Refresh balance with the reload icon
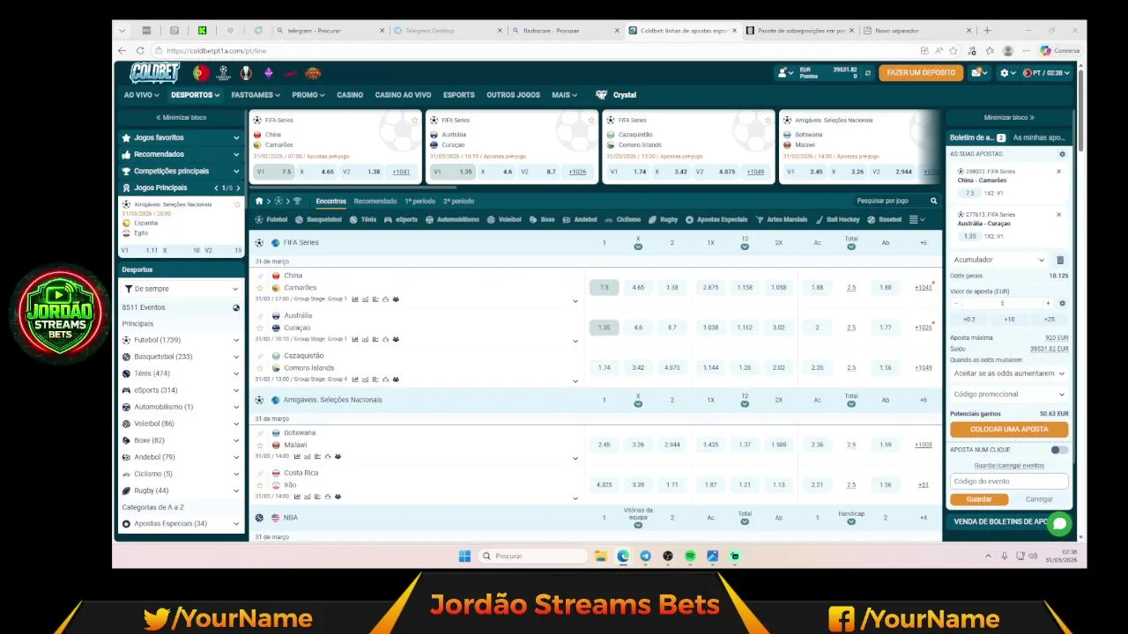The width and height of the screenshot is (1128, 634). [868, 73]
